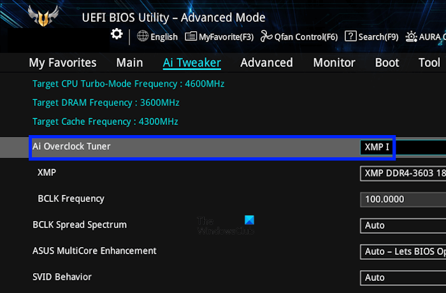Screen dimensions: 446x293
Task: Open the SVID Behavior dropdown
Action: (x=403, y=278)
